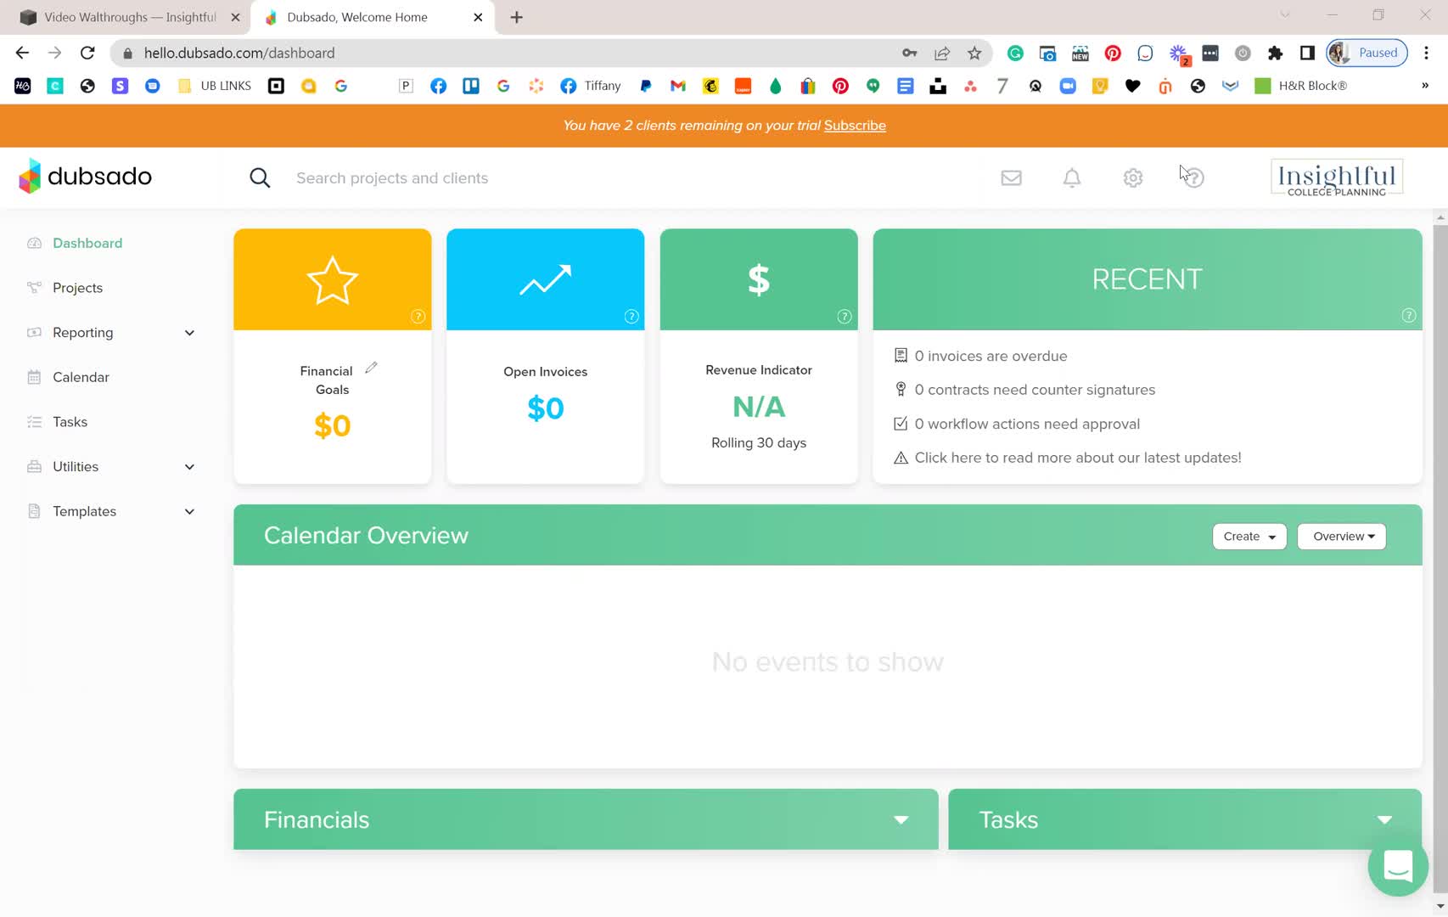Edit Financial Goals with pencil icon
Screen dimensions: 1448x917
(x=371, y=368)
